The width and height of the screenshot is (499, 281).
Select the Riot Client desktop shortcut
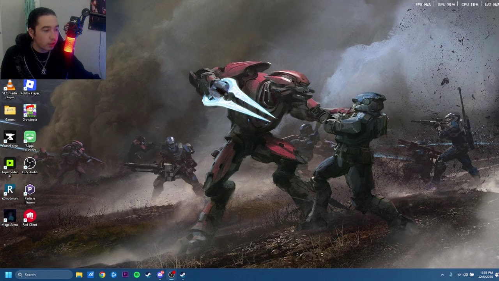(x=30, y=218)
